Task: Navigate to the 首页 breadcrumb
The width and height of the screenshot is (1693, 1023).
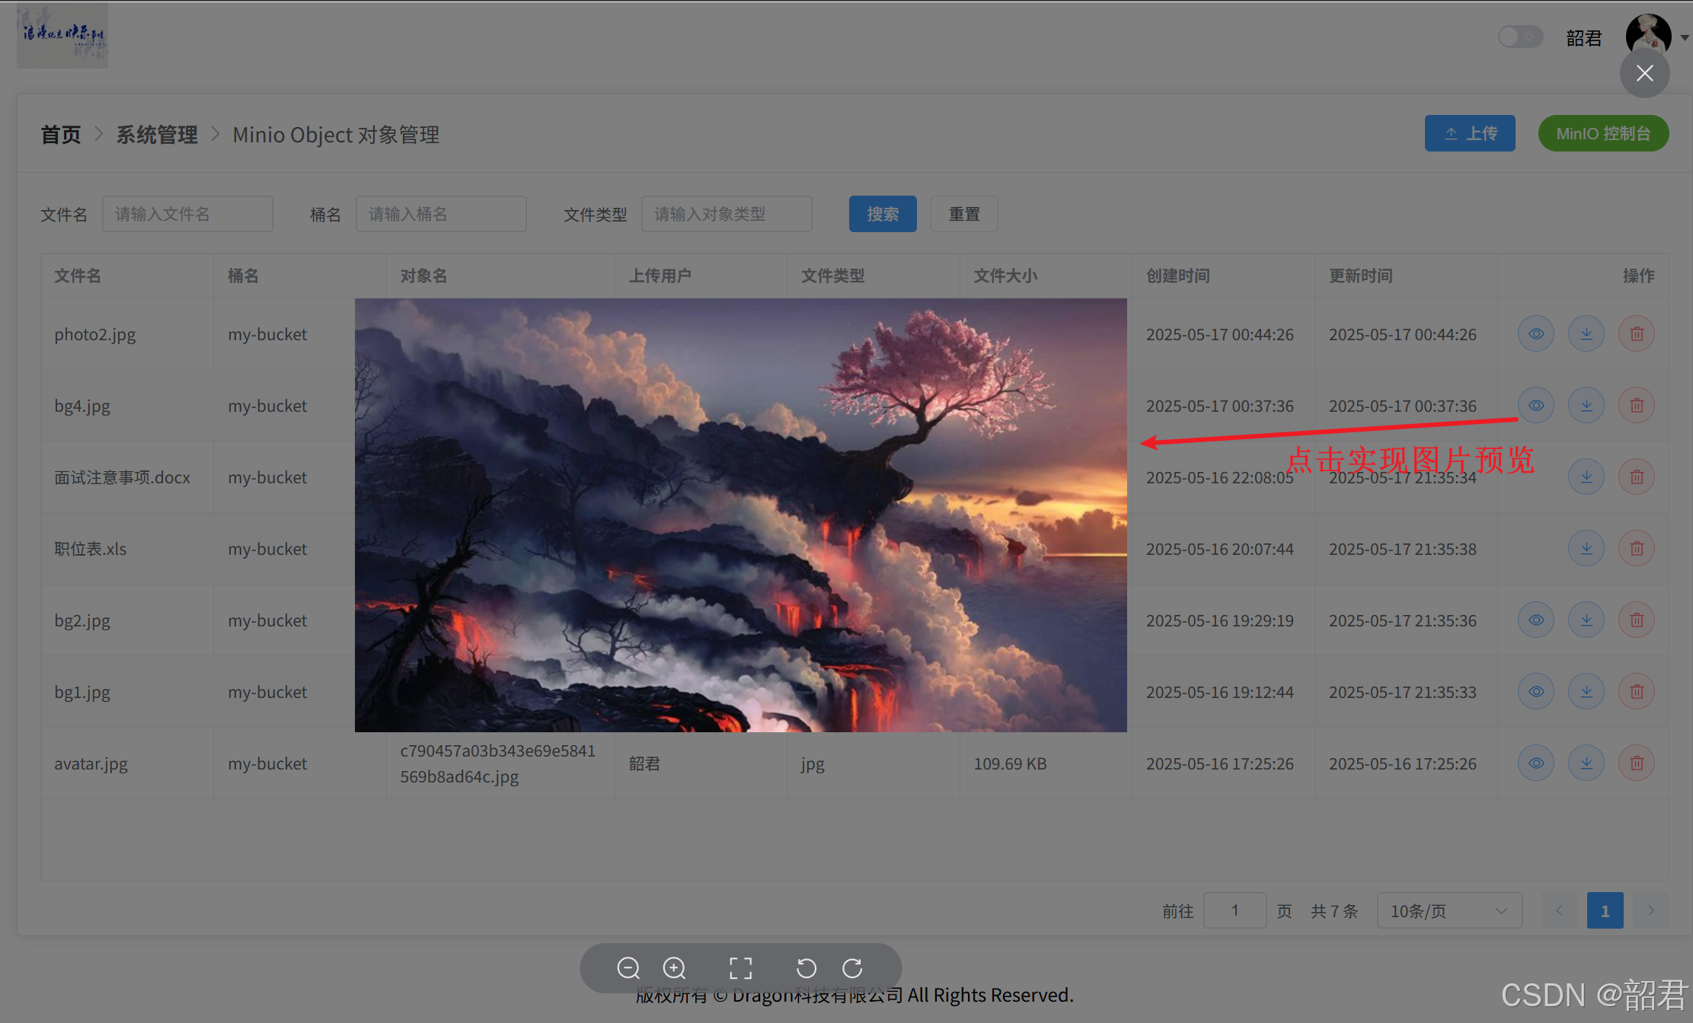Action: point(61,135)
